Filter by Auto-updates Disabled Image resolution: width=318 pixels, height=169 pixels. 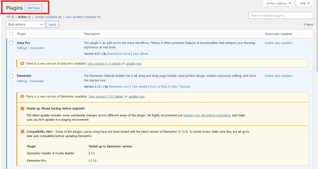pos(81,17)
